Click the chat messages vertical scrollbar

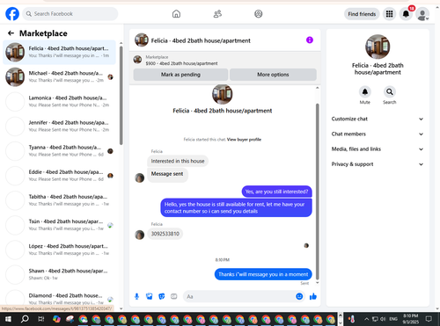tap(317, 191)
